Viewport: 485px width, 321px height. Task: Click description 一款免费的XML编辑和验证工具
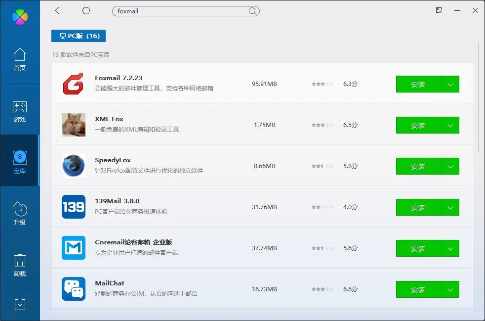click(137, 129)
